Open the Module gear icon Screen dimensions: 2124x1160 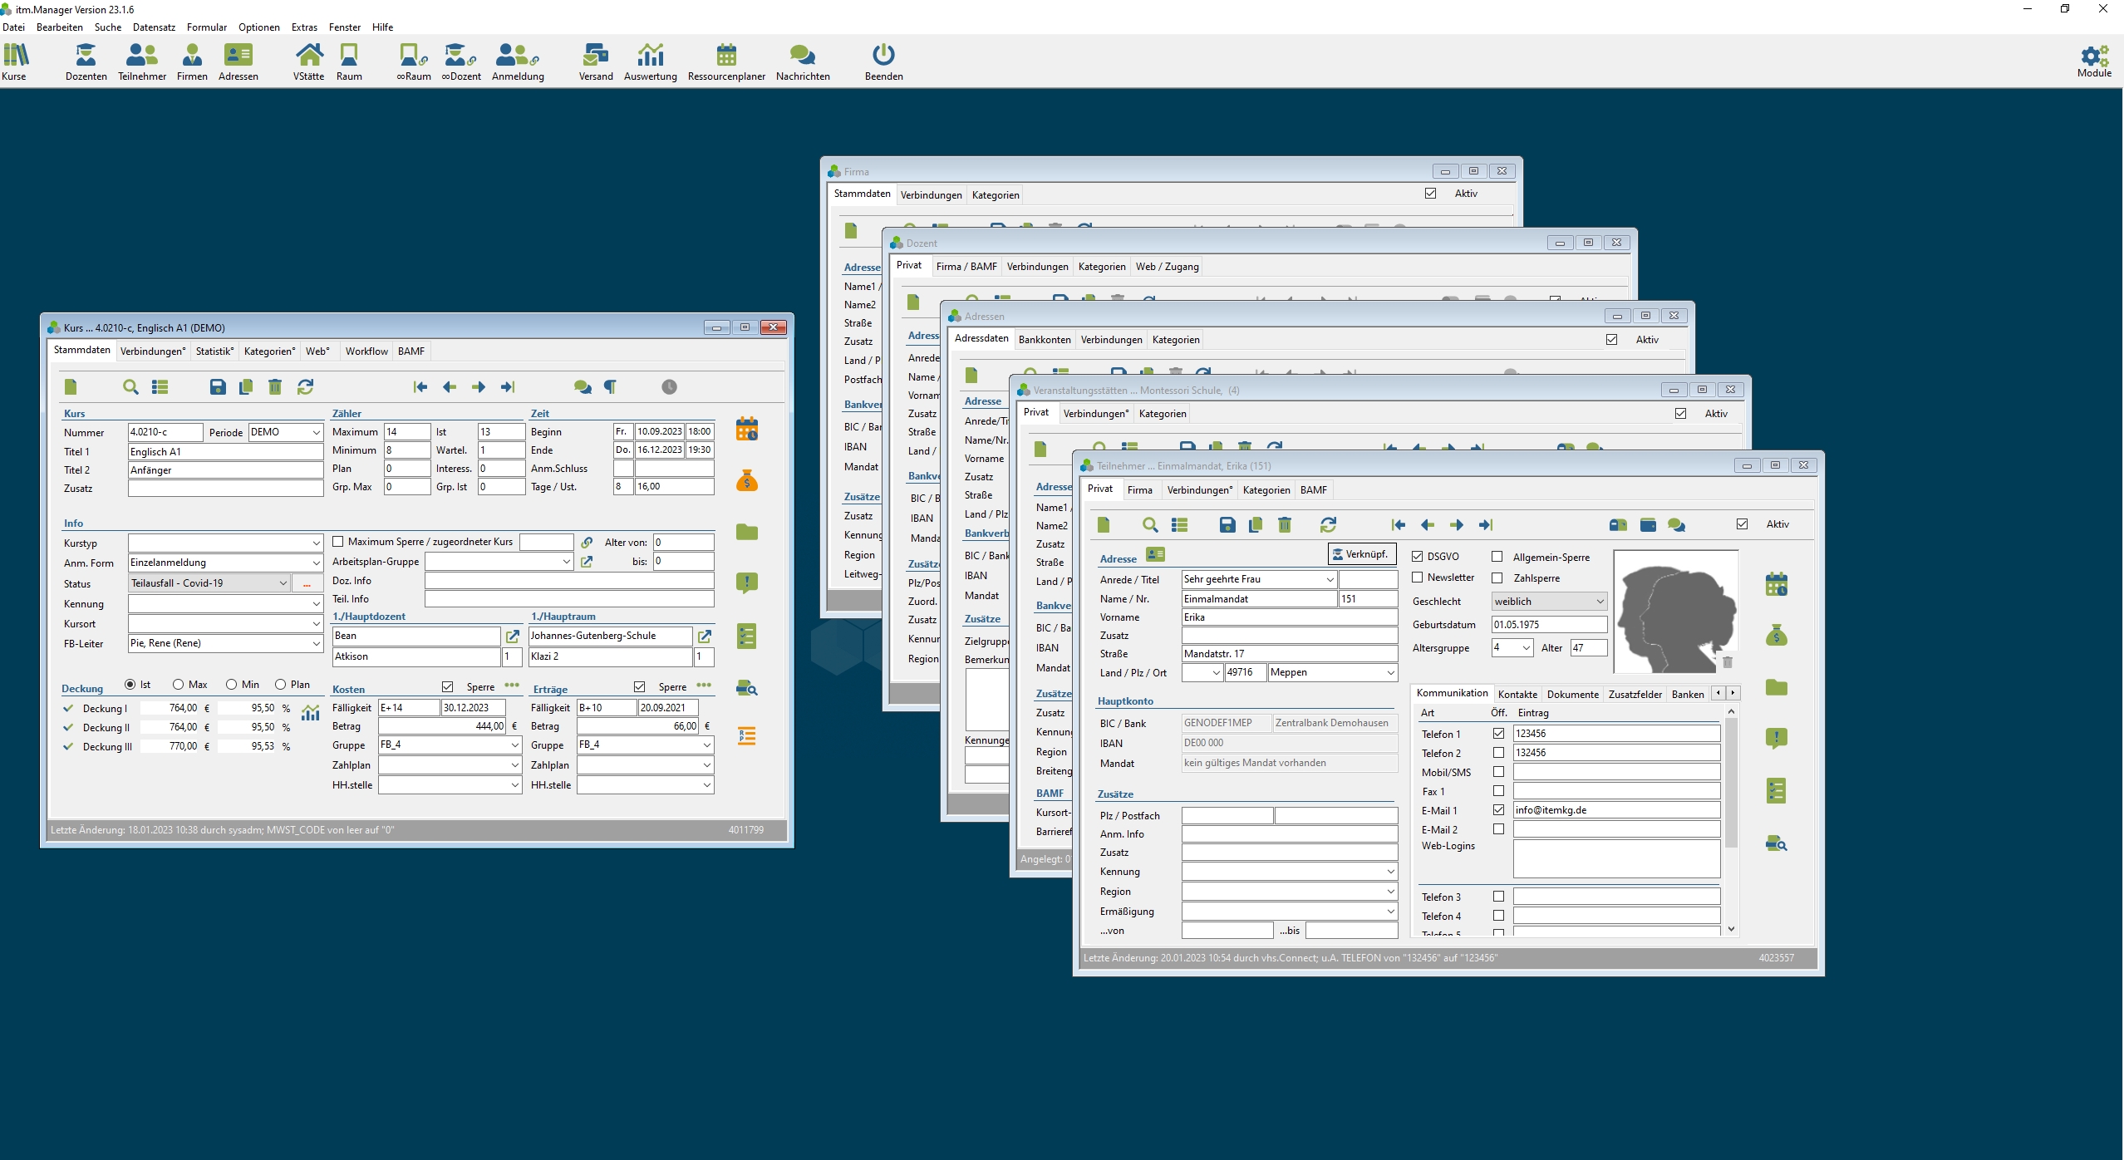tap(2093, 56)
